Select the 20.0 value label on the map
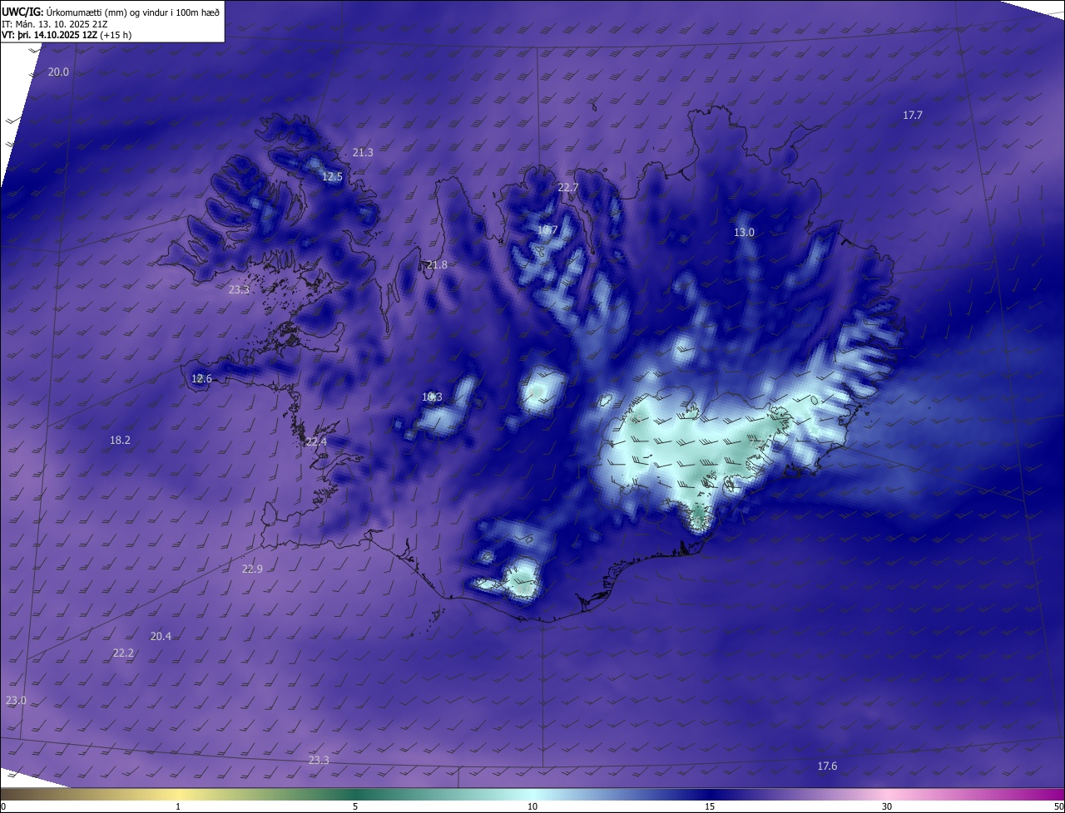This screenshot has width=1065, height=813. click(x=58, y=72)
